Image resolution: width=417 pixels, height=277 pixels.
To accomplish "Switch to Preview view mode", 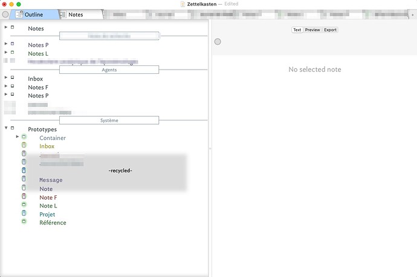I will (x=312, y=30).
